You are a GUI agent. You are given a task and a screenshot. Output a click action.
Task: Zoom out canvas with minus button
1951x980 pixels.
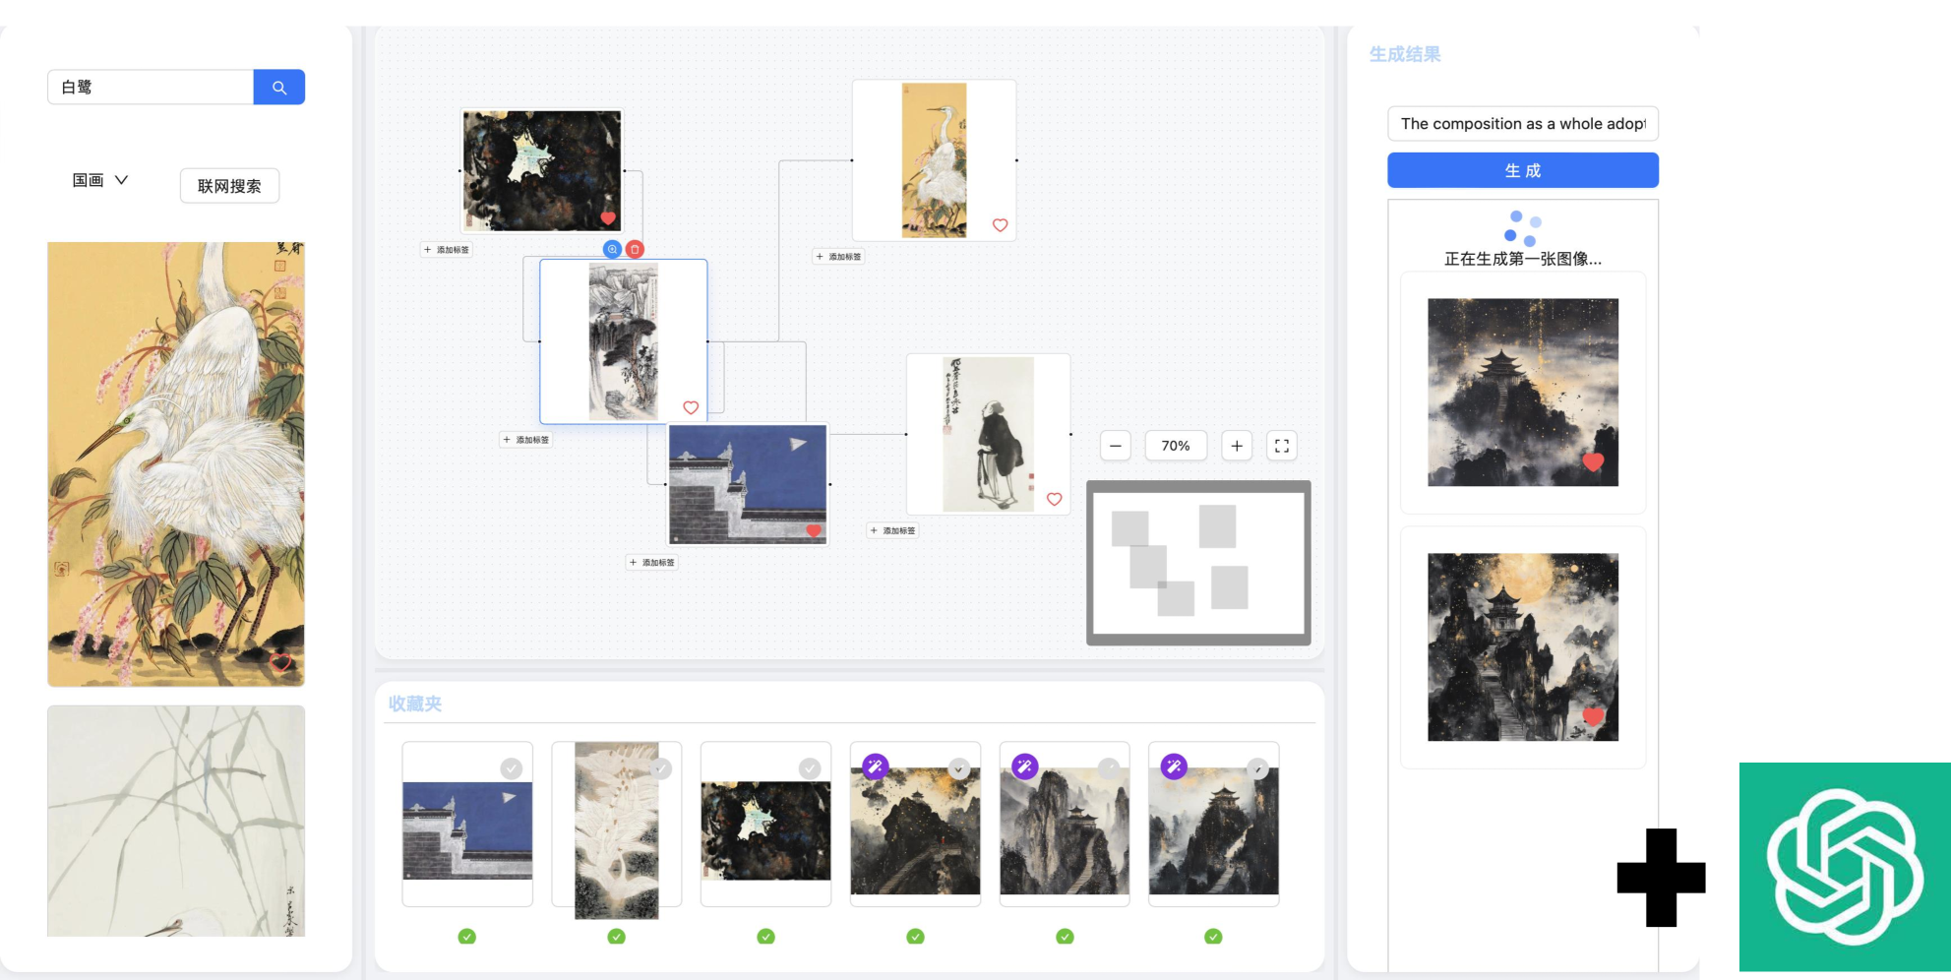tap(1115, 446)
